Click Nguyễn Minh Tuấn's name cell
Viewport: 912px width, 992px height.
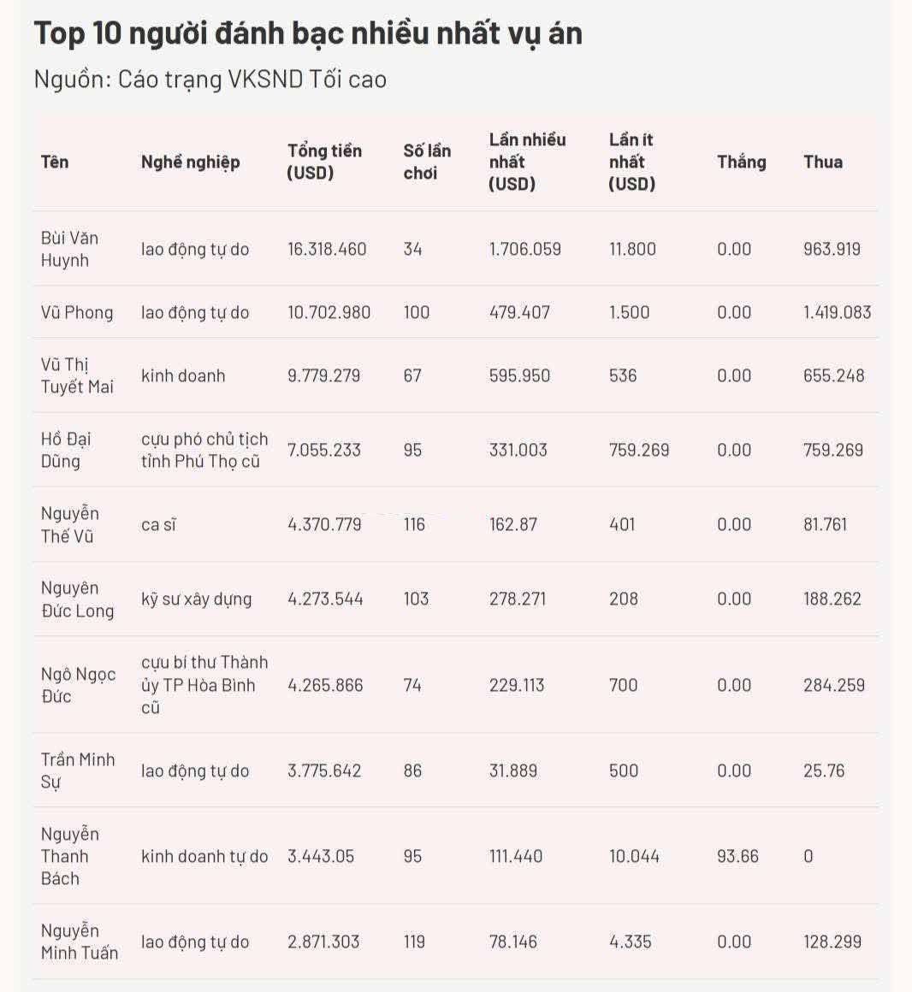pyautogui.click(x=79, y=942)
